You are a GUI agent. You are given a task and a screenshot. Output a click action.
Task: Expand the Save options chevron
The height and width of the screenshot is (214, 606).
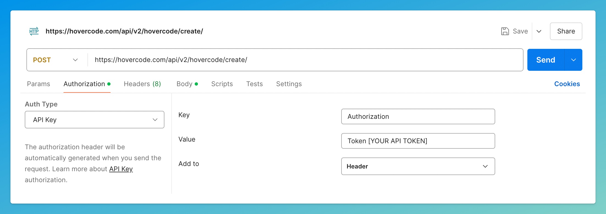(539, 31)
